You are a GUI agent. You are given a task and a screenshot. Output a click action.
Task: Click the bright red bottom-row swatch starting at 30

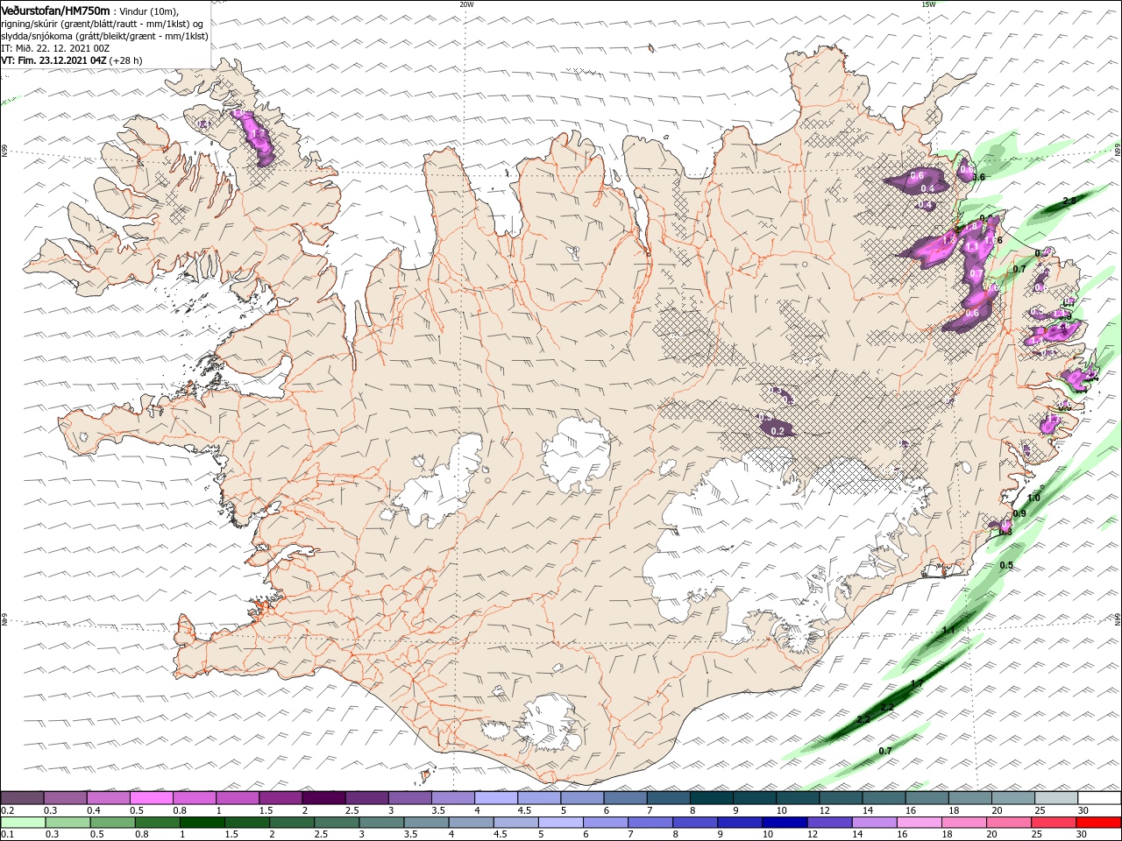(x=1099, y=823)
